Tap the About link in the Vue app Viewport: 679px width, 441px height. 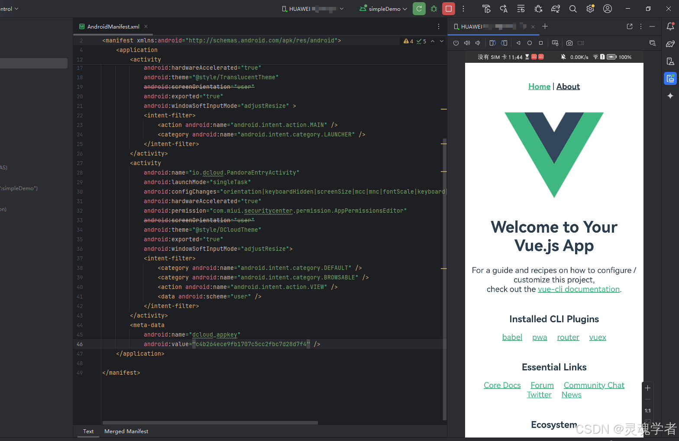point(568,86)
